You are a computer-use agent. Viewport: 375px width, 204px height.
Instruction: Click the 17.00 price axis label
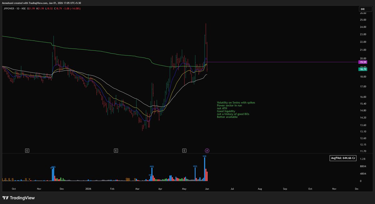(x=363, y=86)
